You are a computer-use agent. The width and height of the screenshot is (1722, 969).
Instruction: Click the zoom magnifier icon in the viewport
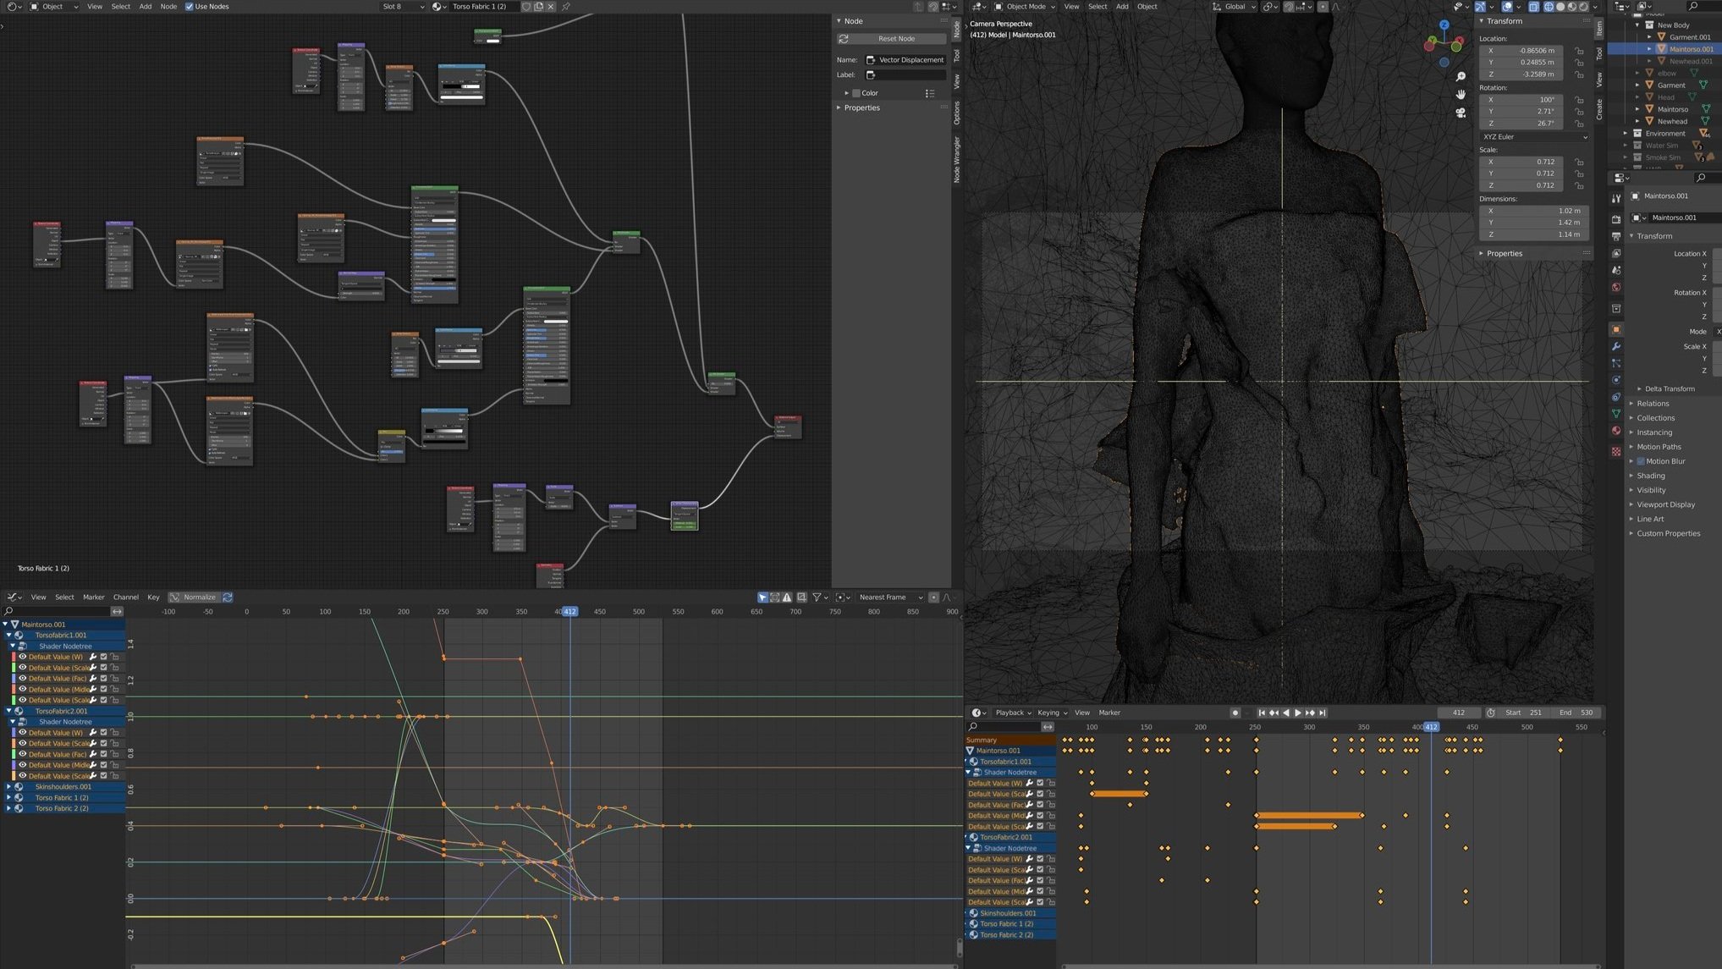click(x=1461, y=76)
